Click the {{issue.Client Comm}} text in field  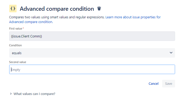pyautogui.click(x=27, y=36)
